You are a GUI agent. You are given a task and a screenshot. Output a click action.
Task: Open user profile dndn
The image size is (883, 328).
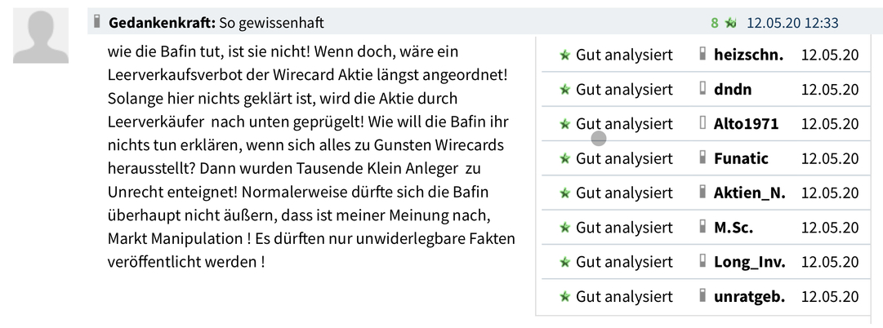732,90
